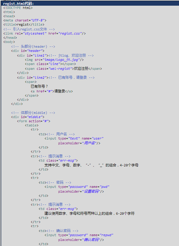Select the '建议使用数字、字母和符号' hint line

tap(89, 213)
